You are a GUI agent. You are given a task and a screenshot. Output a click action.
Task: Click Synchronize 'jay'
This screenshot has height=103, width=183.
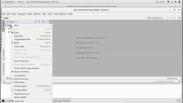[32, 79]
